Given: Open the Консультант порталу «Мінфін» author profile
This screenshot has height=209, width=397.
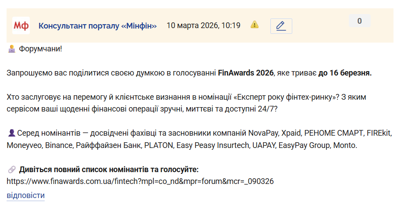Looking at the screenshot, I should (x=98, y=25).
